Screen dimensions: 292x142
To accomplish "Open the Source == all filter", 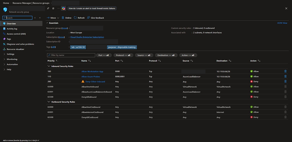I will tap(144, 55).
